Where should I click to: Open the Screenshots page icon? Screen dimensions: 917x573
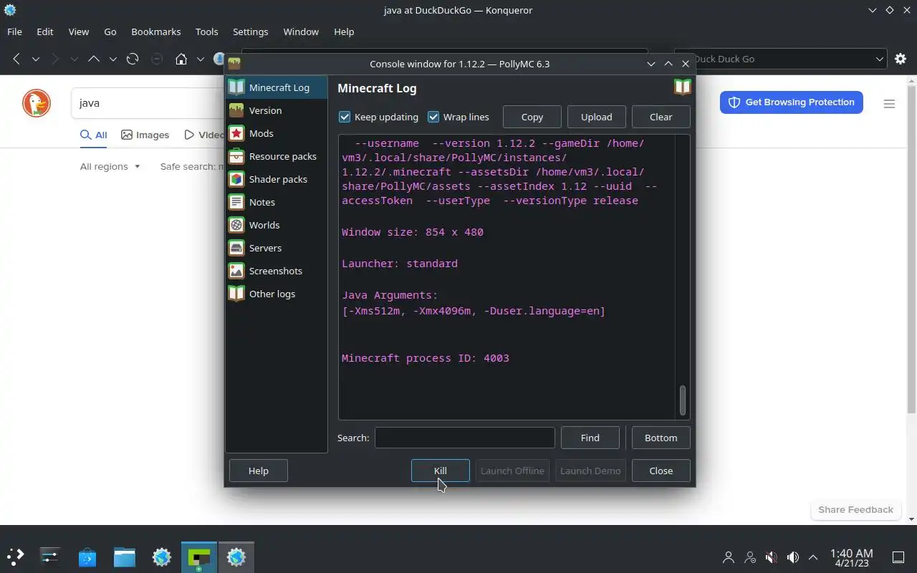236,271
